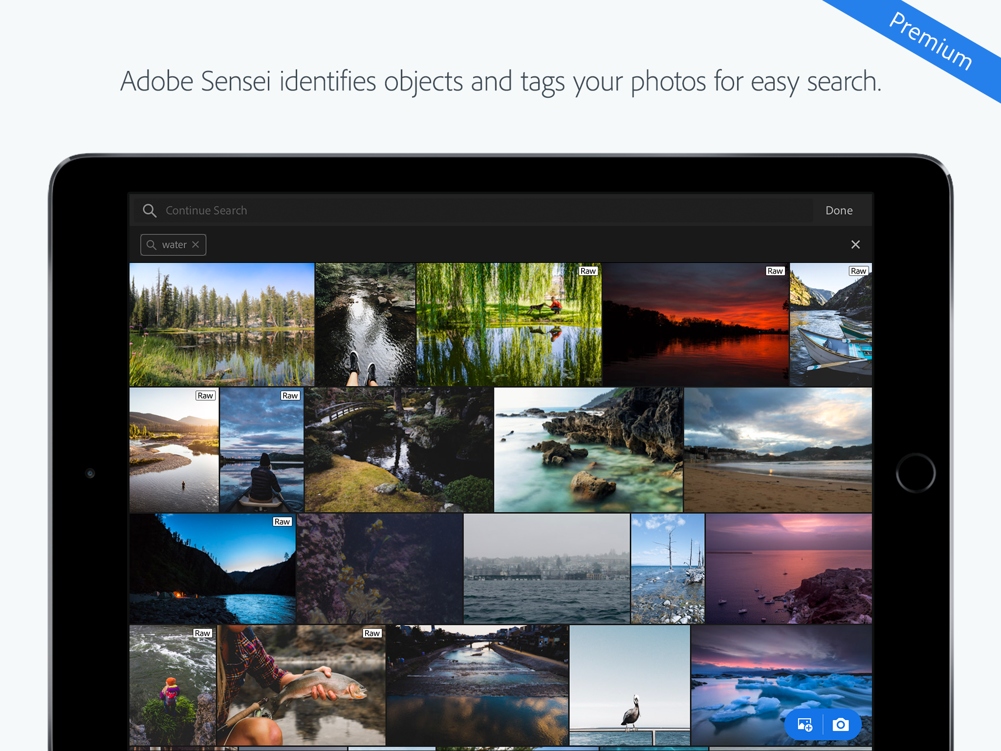This screenshot has height=751, width=1001.
Task: Click the search magnifier icon
Action: pyautogui.click(x=150, y=210)
